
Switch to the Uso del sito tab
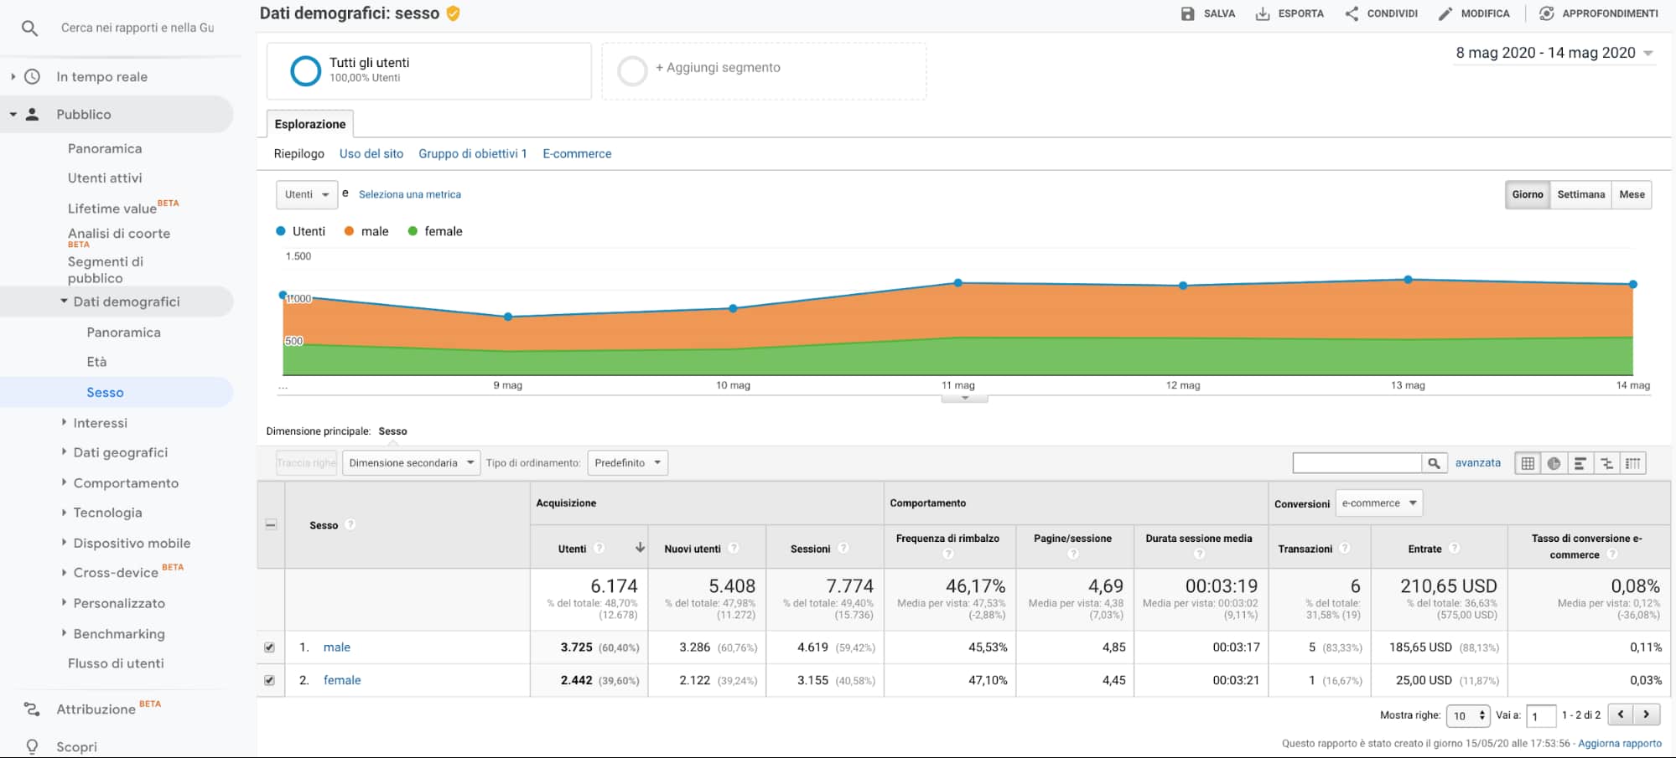pyautogui.click(x=371, y=154)
